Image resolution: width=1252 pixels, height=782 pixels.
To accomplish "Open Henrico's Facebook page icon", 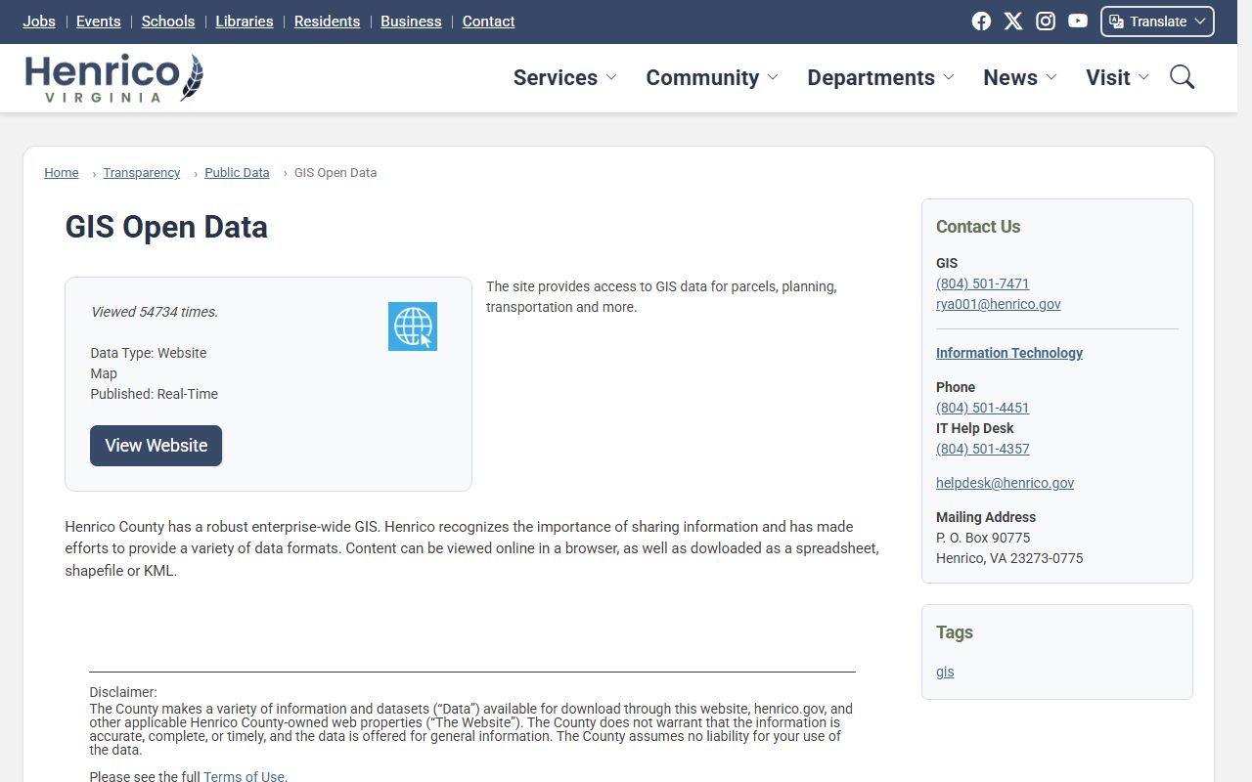I will pos(981,22).
